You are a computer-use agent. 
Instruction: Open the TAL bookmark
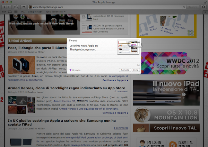(23, 12)
